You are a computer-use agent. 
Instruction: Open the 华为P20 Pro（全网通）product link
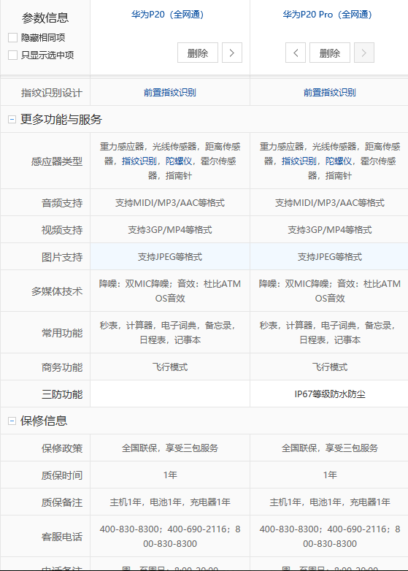(x=327, y=15)
